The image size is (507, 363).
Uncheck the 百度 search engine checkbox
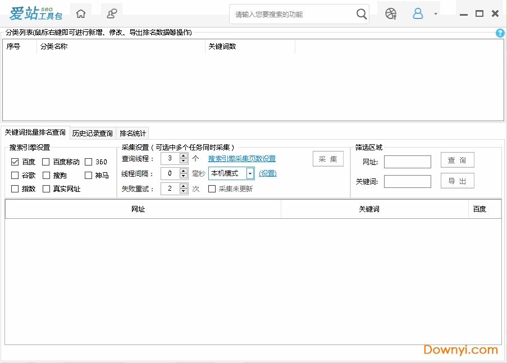coord(15,162)
